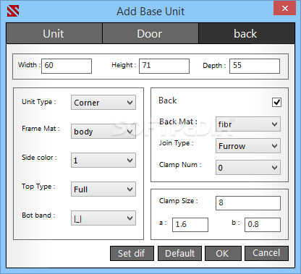Expand the Join Type dropdown
301x274 pixels.
tap(248, 146)
